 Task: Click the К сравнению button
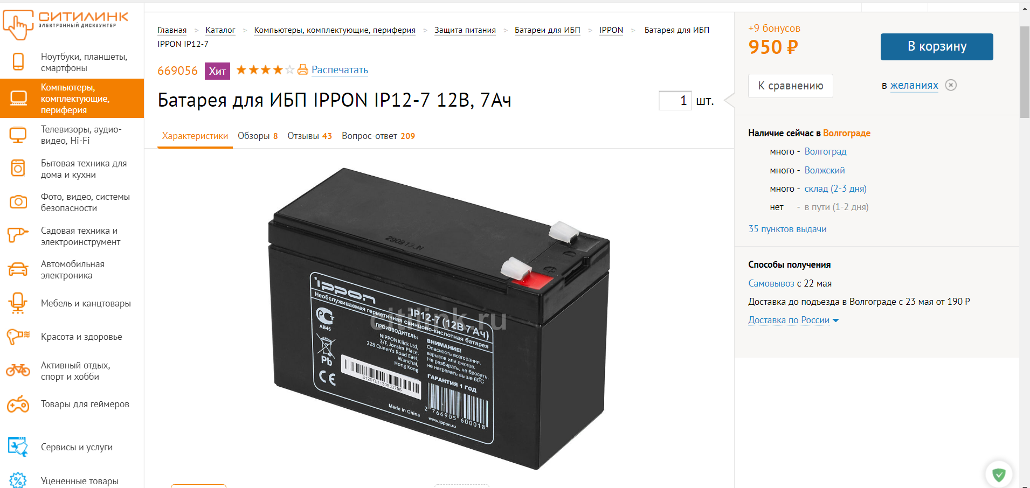click(x=791, y=86)
